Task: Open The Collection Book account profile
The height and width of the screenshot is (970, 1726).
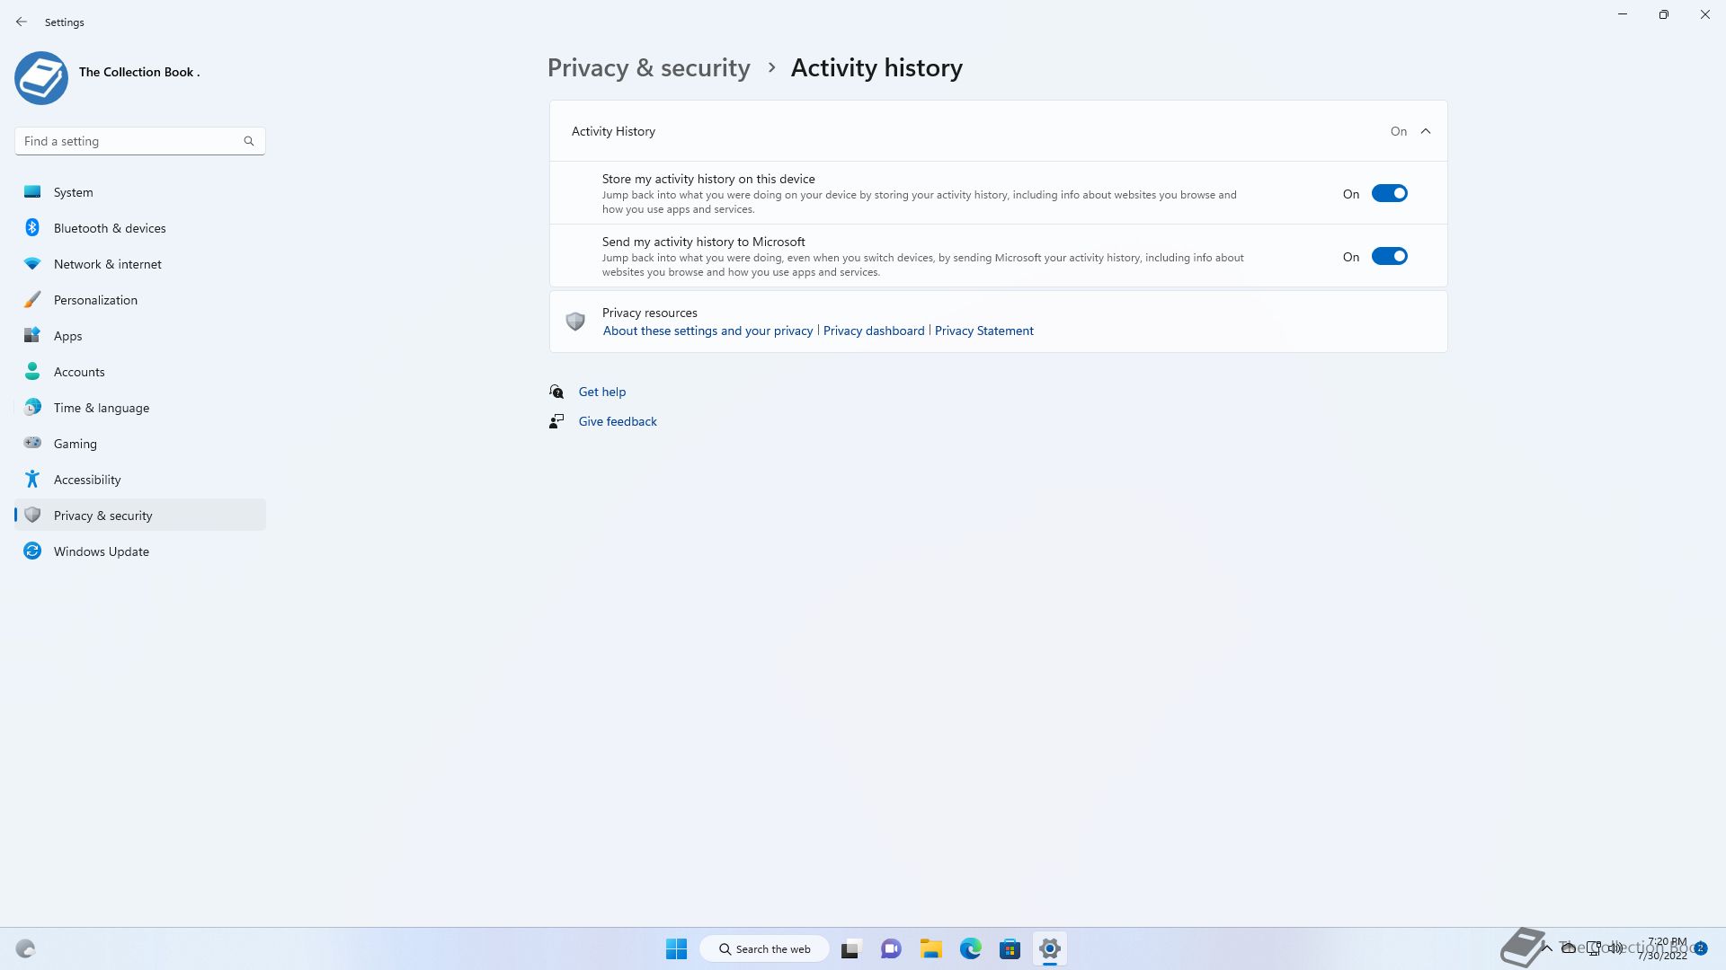Action: click(x=108, y=77)
